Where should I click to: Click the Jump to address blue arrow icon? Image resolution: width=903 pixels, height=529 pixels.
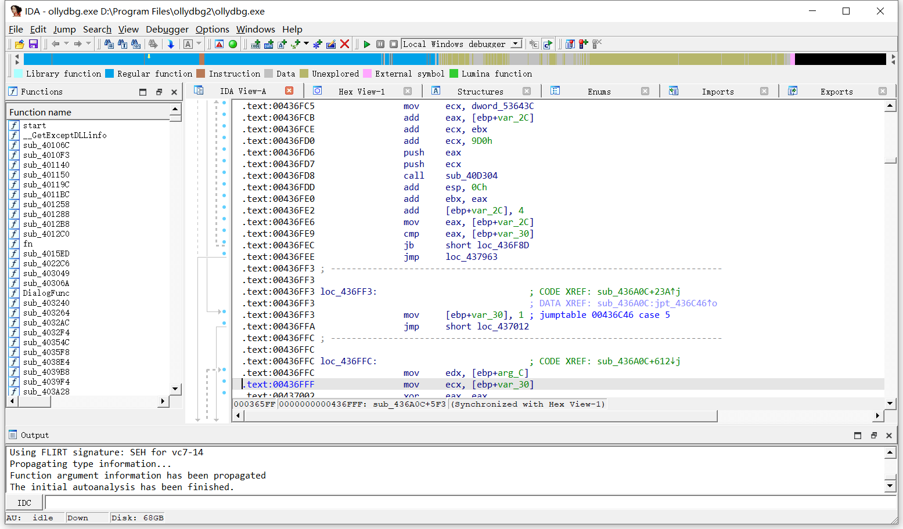coord(171,44)
